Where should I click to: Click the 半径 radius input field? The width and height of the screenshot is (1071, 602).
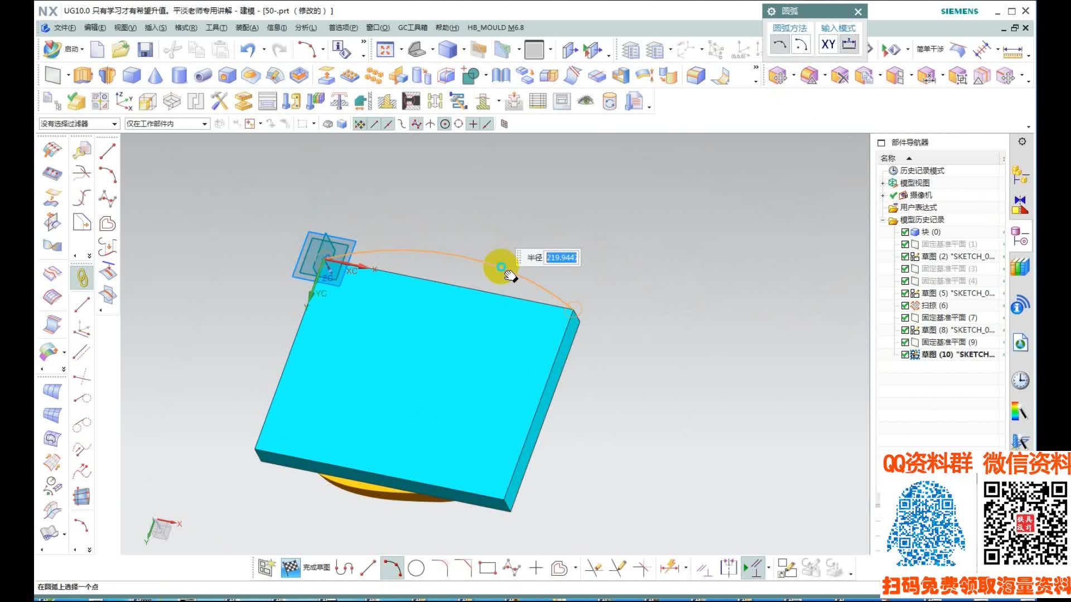point(561,258)
